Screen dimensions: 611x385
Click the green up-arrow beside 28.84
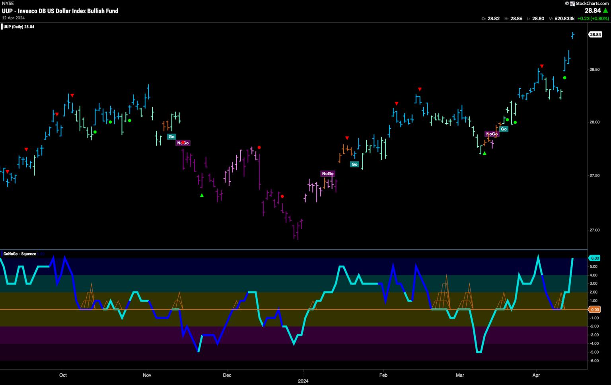click(x=605, y=11)
